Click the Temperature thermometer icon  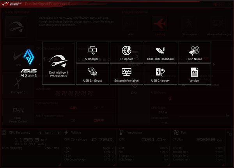(121, 132)
